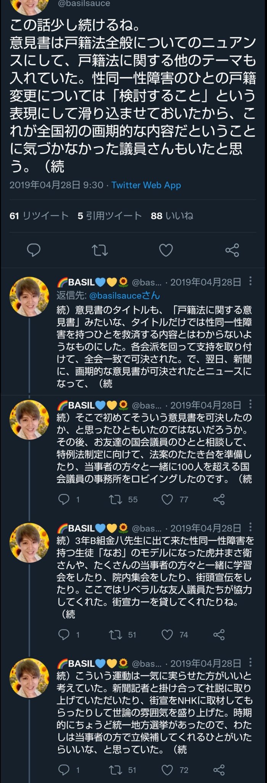Open more menu on reply mentioning 3年B組金八先生
267x783 pixels.
250,528
